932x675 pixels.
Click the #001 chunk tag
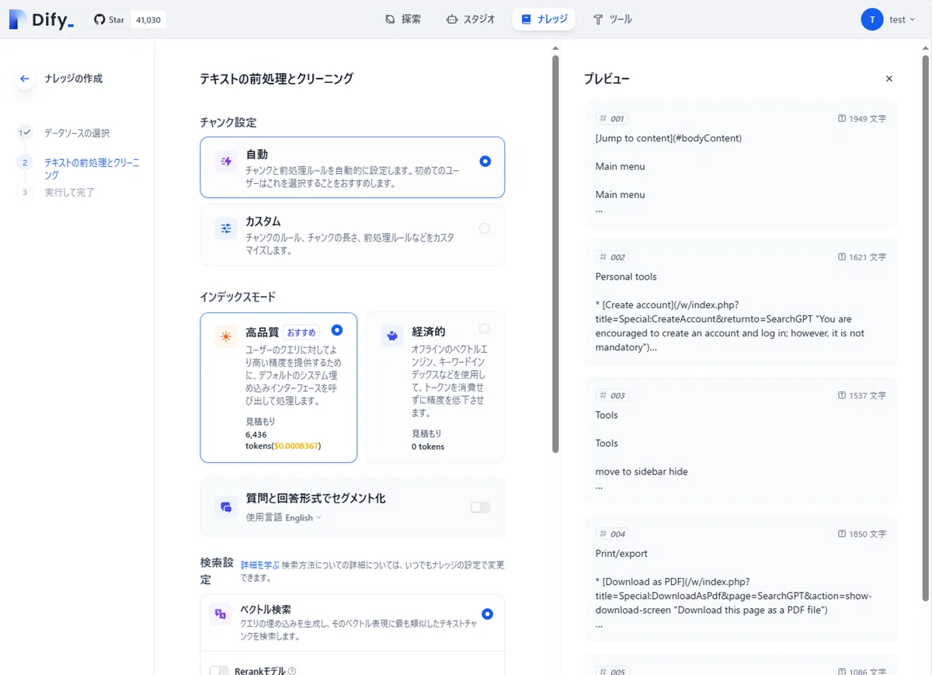pyautogui.click(x=612, y=119)
